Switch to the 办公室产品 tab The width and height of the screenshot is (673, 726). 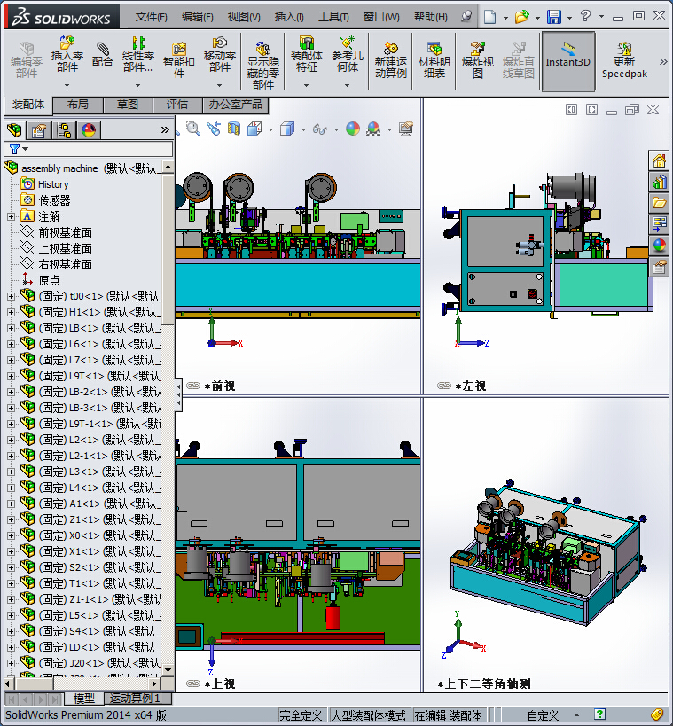(x=235, y=105)
